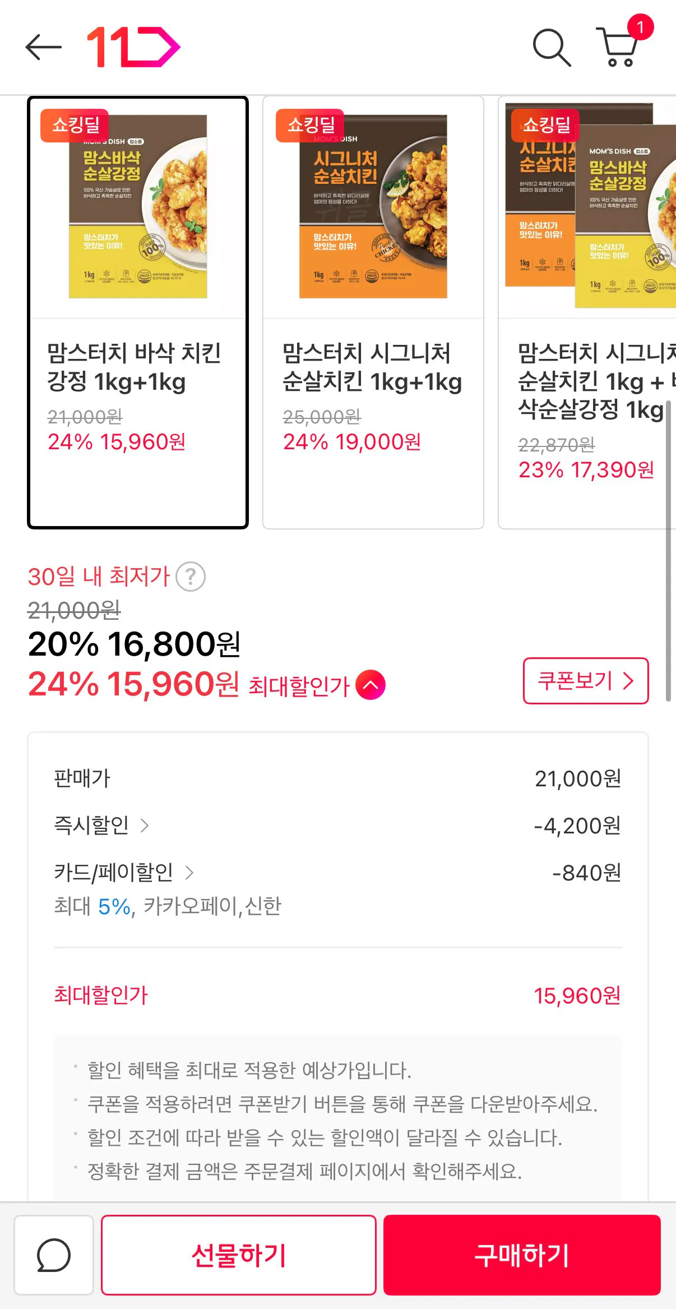Tap the lowest-price help question mark icon
Image resolution: width=676 pixels, height=1309 pixels.
(191, 577)
